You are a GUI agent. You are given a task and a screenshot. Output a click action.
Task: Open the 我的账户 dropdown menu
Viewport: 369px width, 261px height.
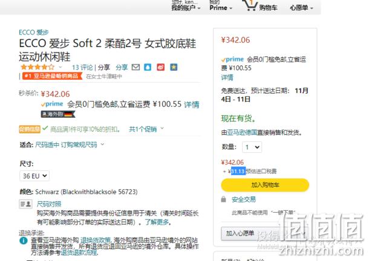186,7
